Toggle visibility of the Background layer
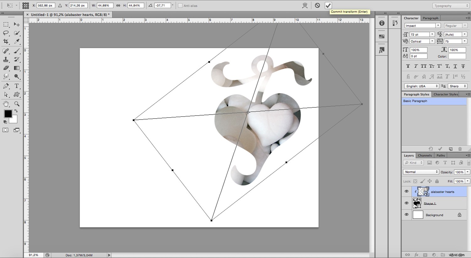Viewport: 471px width, 258px height. click(407, 215)
